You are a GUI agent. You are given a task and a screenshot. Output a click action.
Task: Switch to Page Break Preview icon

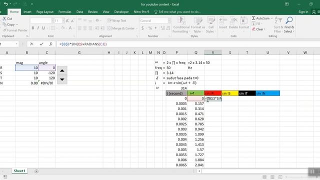[x=280, y=177]
